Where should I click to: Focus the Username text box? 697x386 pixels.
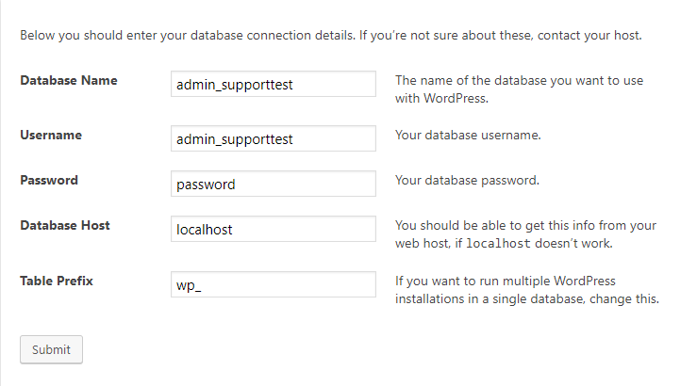click(274, 138)
